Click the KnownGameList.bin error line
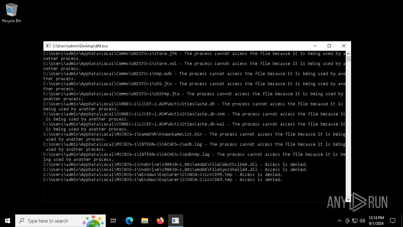This screenshot has width=403, height=227. coord(194,137)
